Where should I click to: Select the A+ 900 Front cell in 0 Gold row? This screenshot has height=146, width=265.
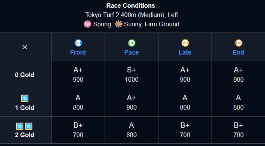point(78,74)
